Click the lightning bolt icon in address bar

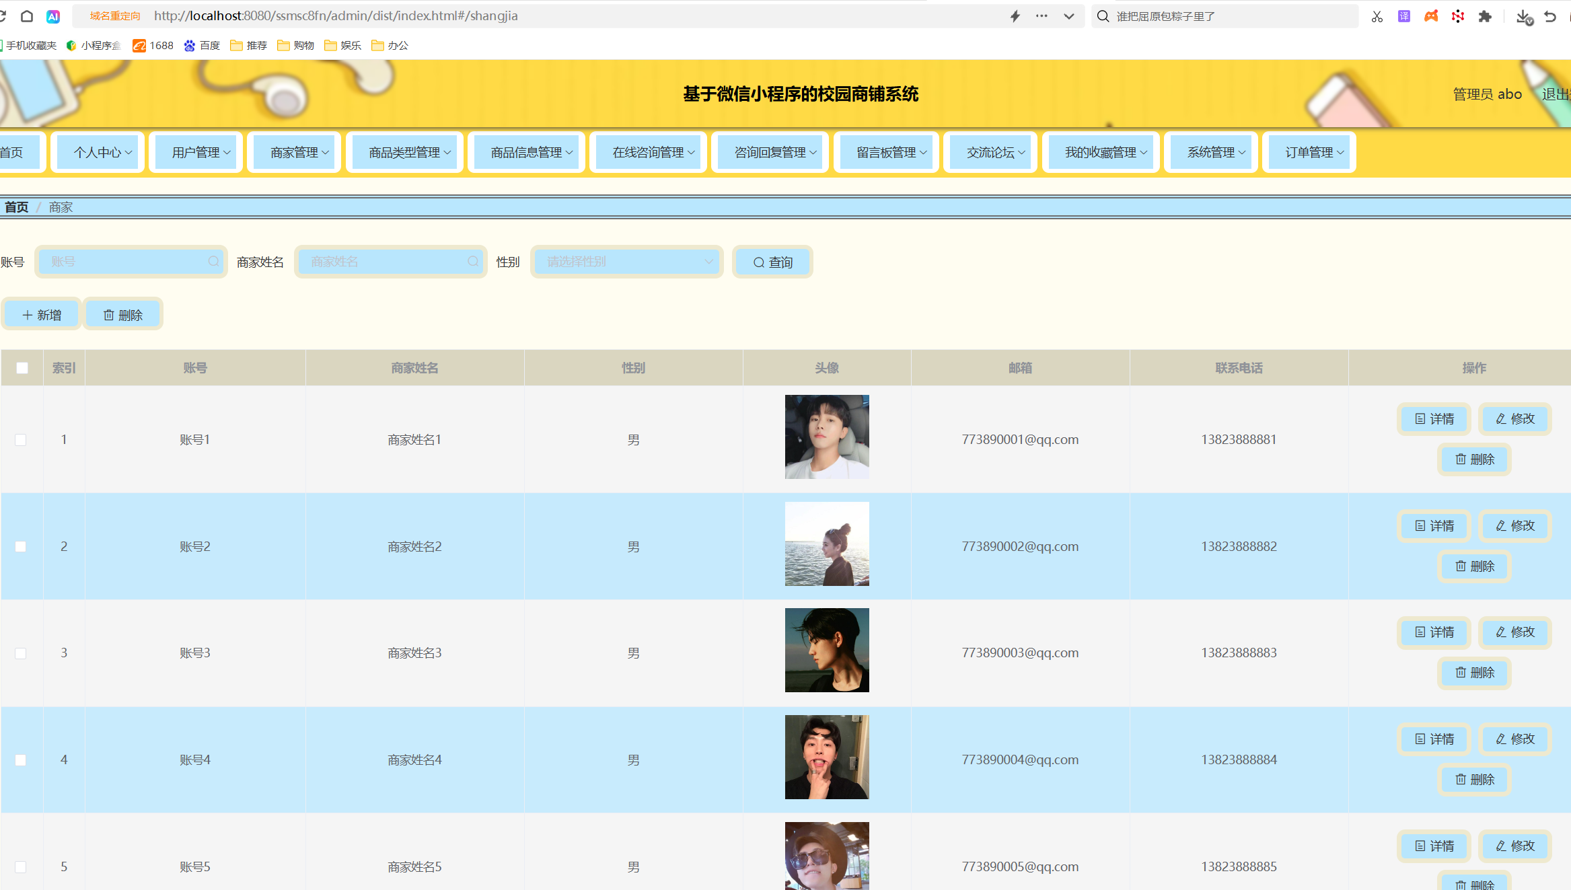click(x=1015, y=16)
